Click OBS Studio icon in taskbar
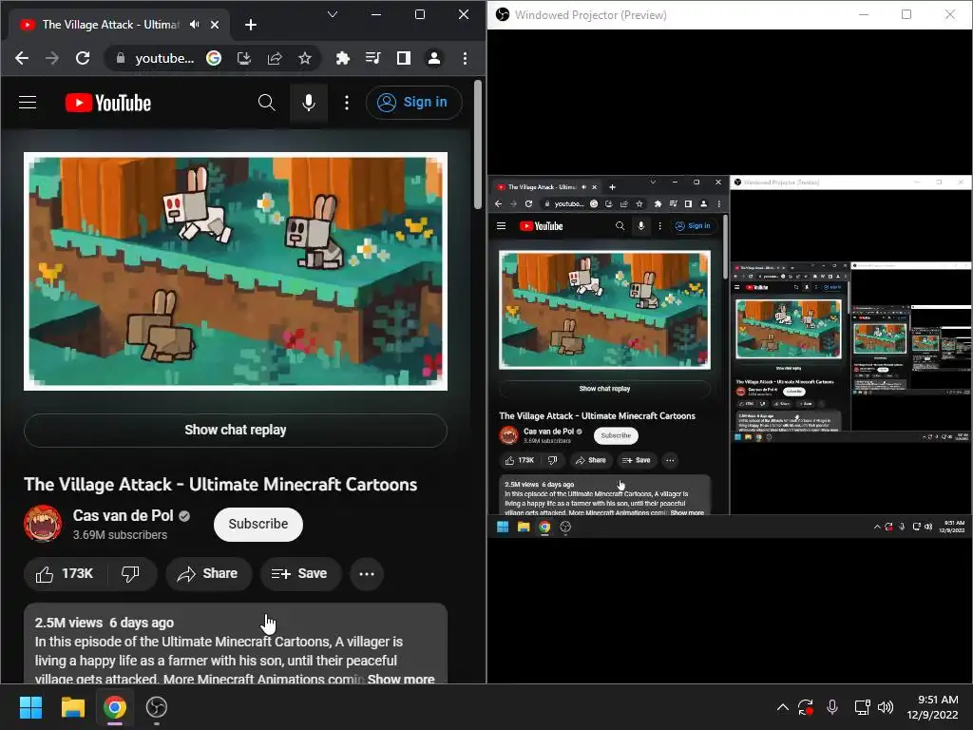Screen dimensions: 973x730 pos(157,707)
